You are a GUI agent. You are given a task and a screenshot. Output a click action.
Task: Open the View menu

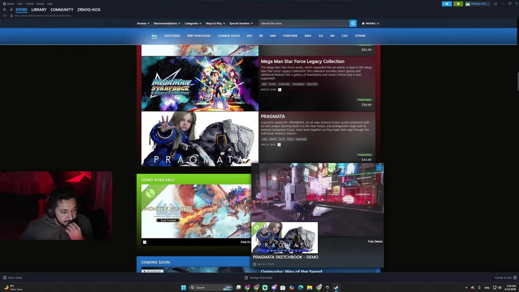(x=20, y=4)
